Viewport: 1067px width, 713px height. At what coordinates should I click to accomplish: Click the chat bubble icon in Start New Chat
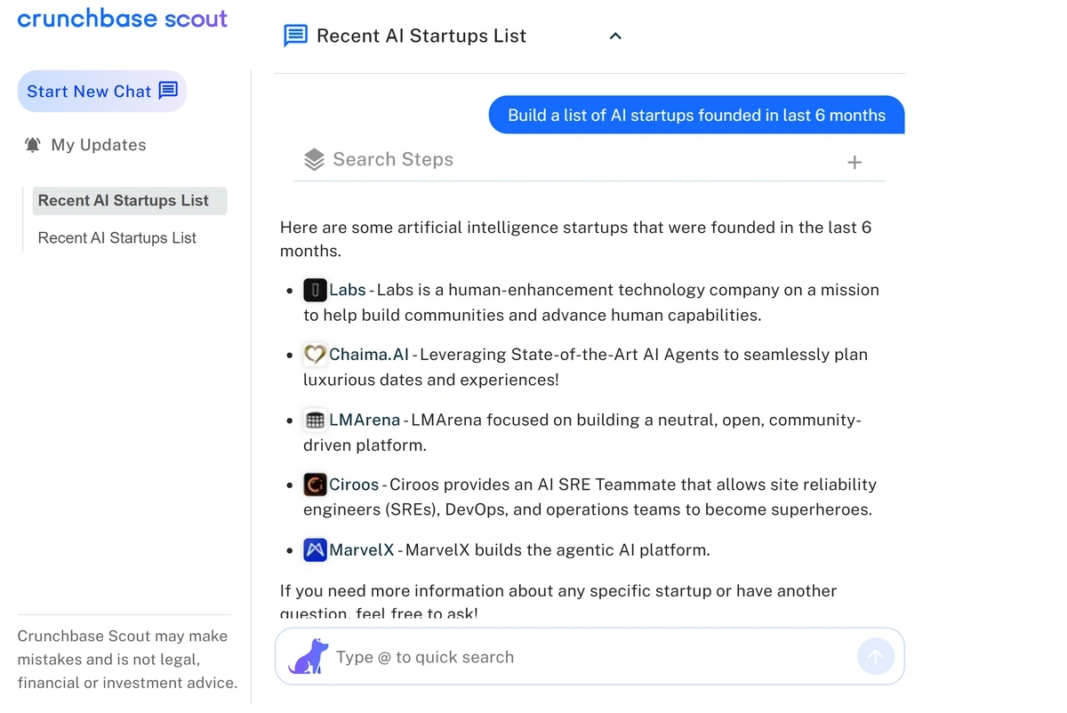(x=168, y=90)
